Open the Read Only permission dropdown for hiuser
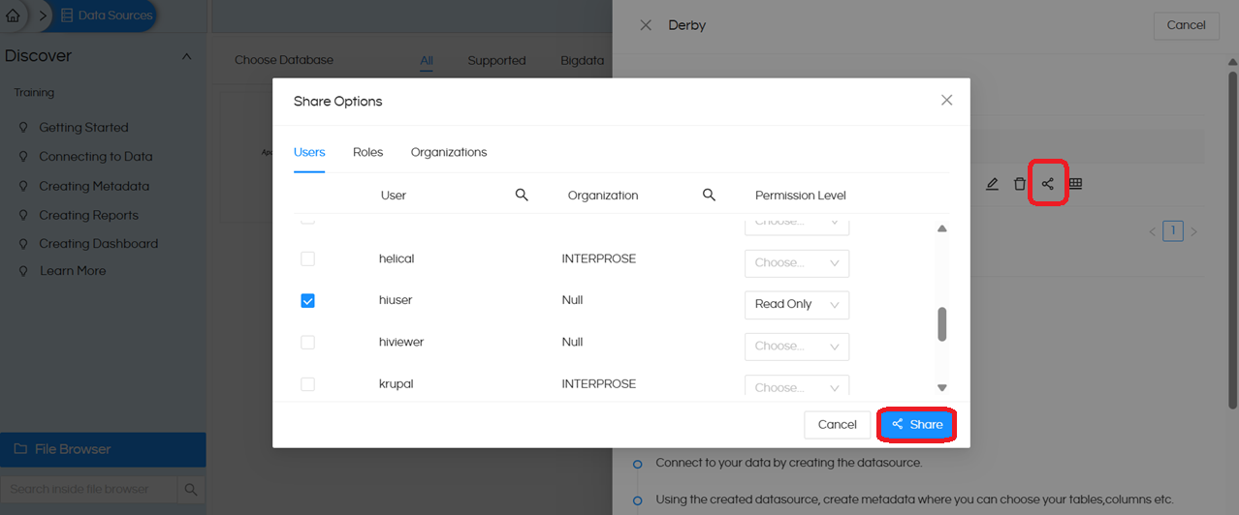The image size is (1239, 515). pyautogui.click(x=796, y=304)
